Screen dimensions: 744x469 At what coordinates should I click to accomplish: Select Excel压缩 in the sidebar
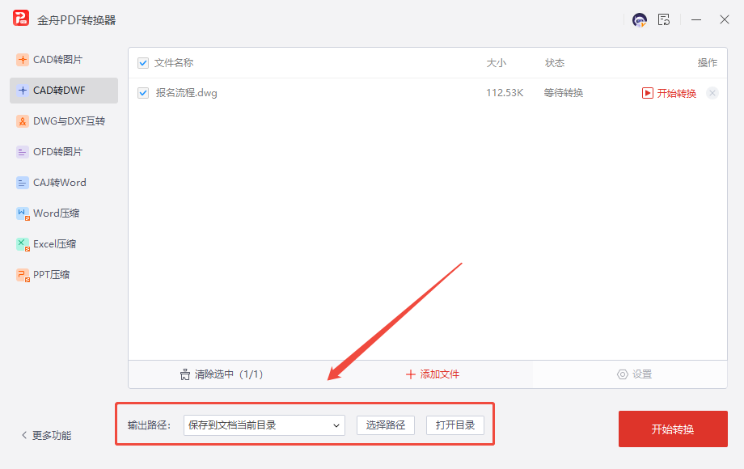tap(64, 244)
